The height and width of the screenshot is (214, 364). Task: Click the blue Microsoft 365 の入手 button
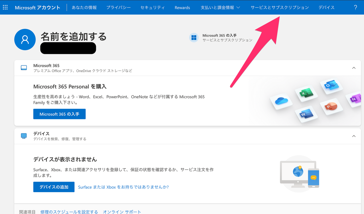[59, 114]
